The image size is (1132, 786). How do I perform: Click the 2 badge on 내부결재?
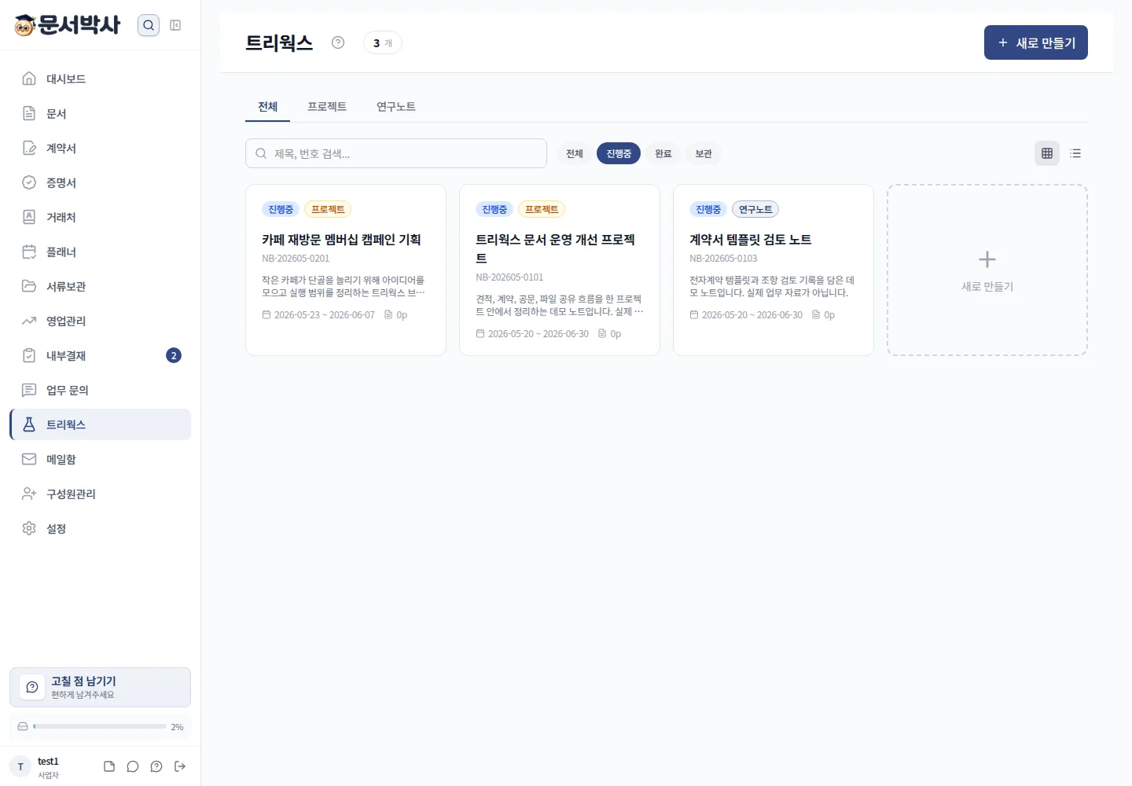click(174, 355)
